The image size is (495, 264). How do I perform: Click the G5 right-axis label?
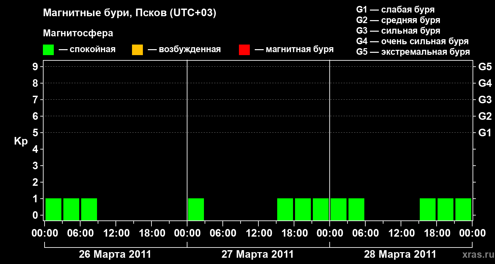tap(485, 67)
